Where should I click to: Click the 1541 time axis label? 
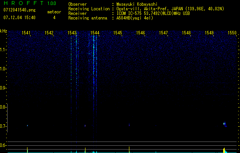pos(26,33)
